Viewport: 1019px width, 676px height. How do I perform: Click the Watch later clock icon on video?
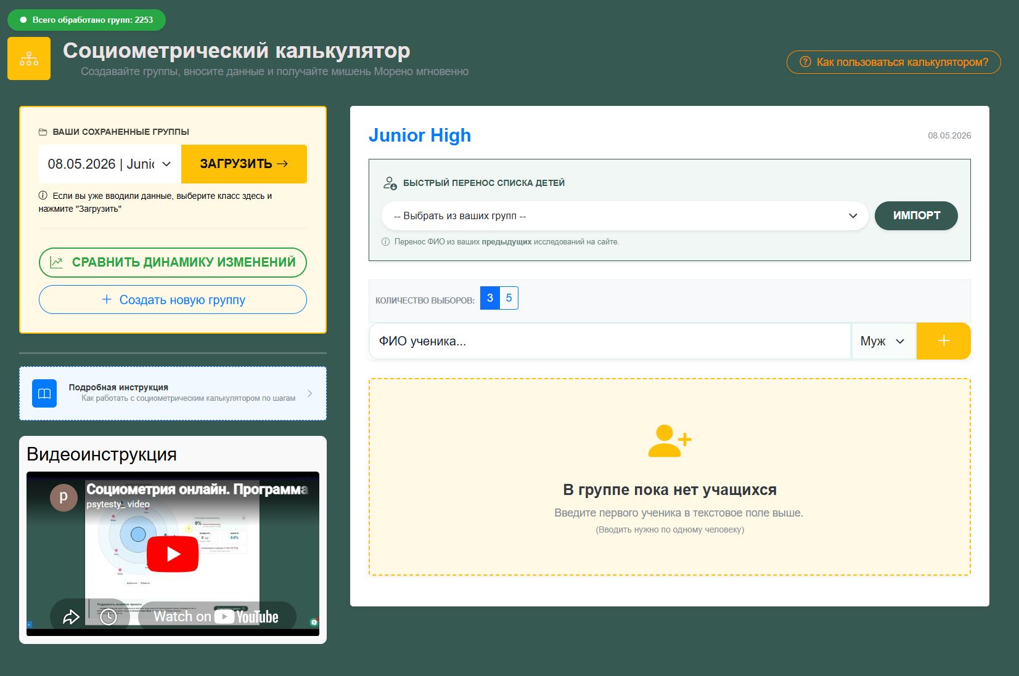coord(108,616)
